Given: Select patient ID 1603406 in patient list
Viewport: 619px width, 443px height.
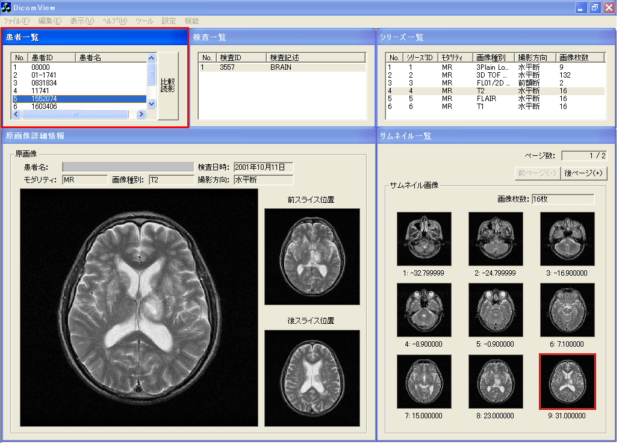Looking at the screenshot, I should pos(45,107).
